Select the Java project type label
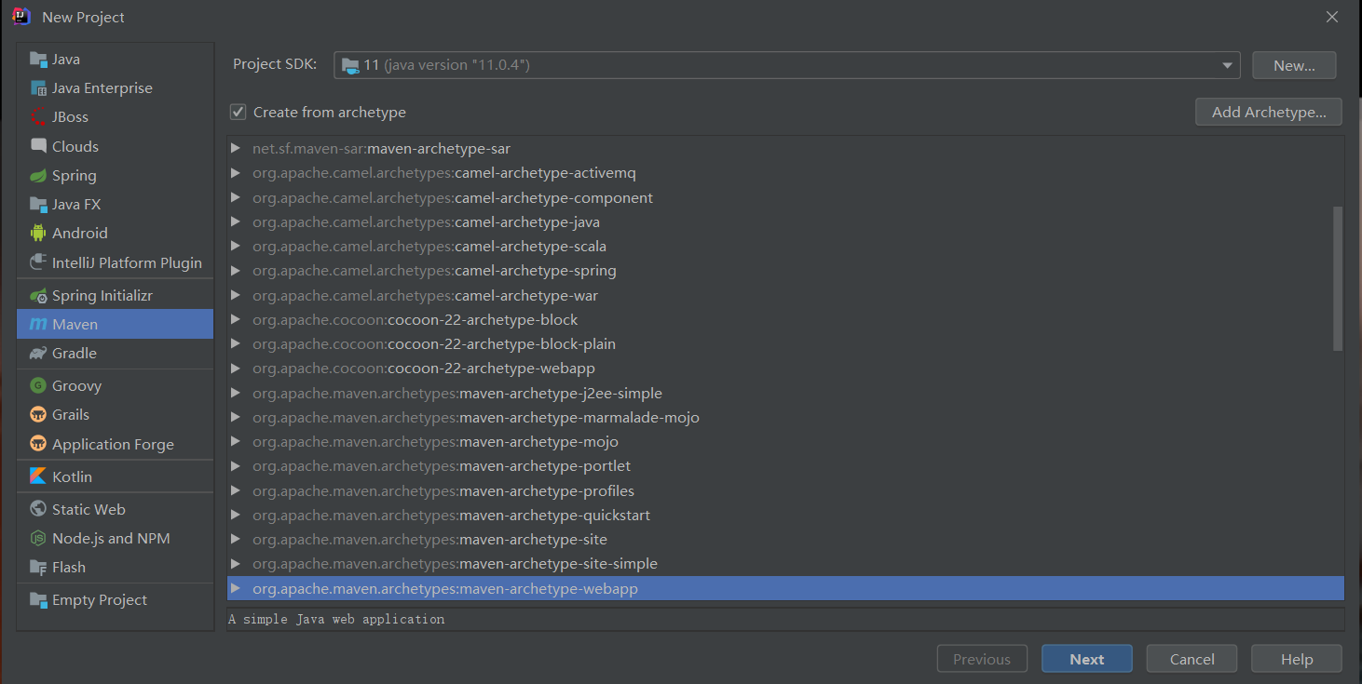Image resolution: width=1362 pixels, height=684 pixels. click(66, 60)
